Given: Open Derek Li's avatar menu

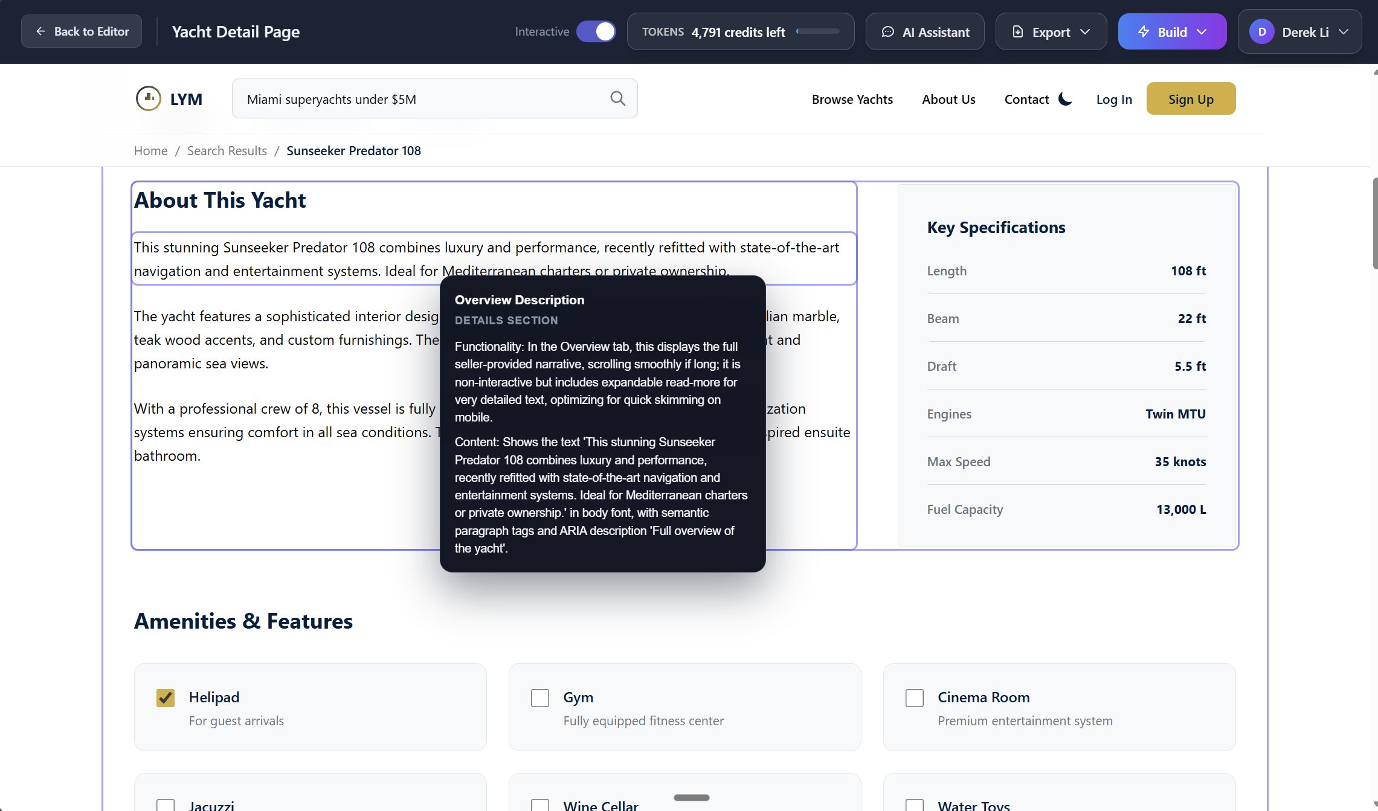Looking at the screenshot, I should pos(1261,31).
